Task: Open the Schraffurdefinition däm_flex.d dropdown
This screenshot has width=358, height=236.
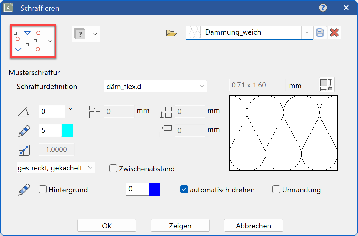Action: [x=155, y=86]
